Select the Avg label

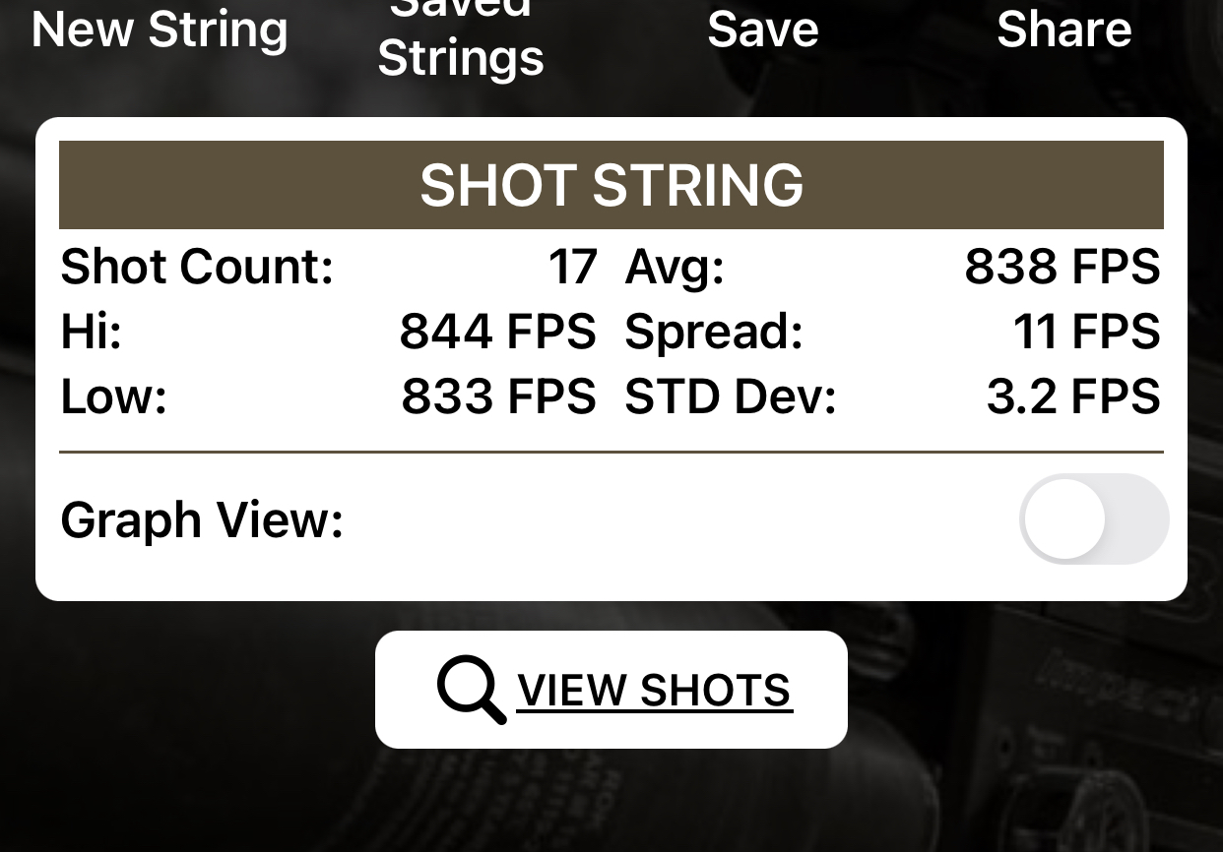[675, 268]
